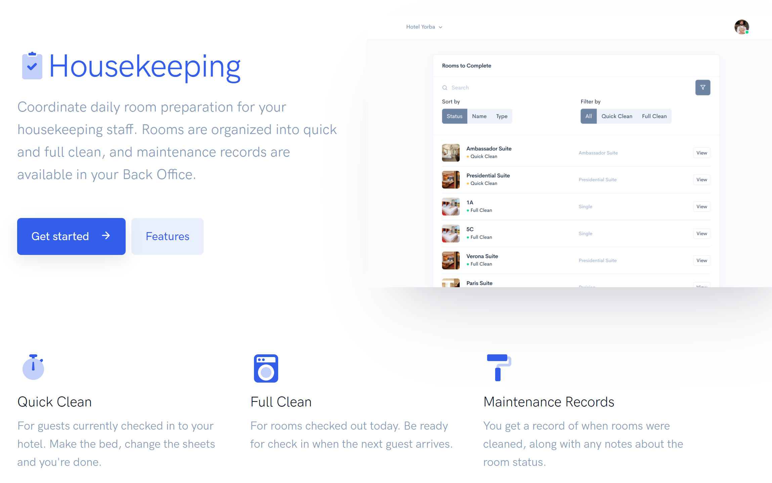View Ambassador Suite room details
772x483 pixels.
coord(701,152)
